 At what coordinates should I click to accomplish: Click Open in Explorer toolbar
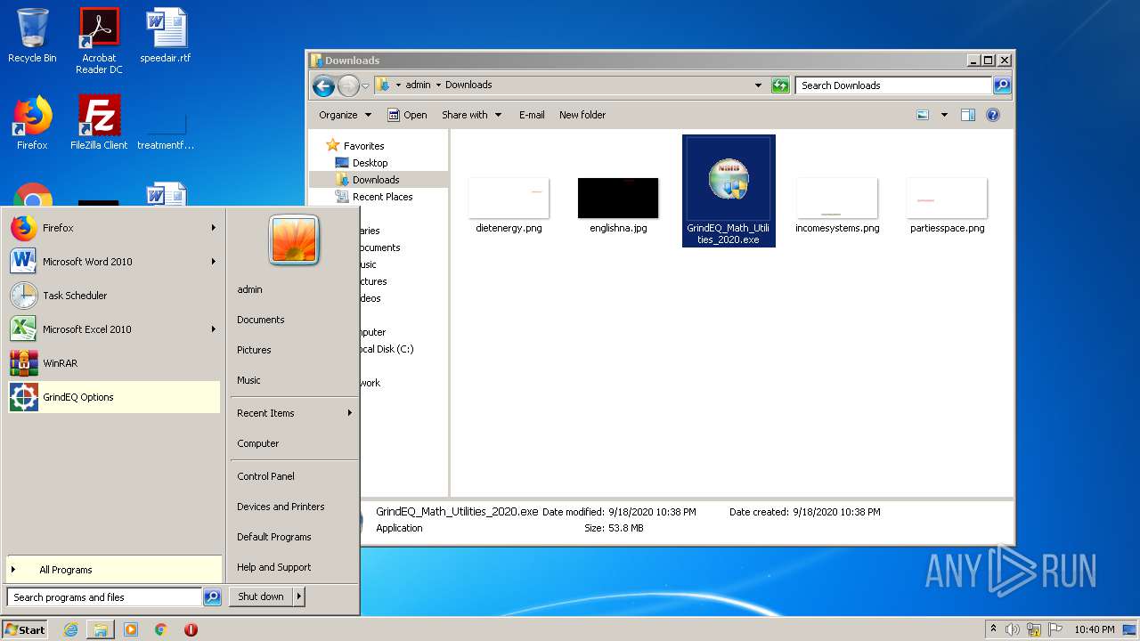407,115
